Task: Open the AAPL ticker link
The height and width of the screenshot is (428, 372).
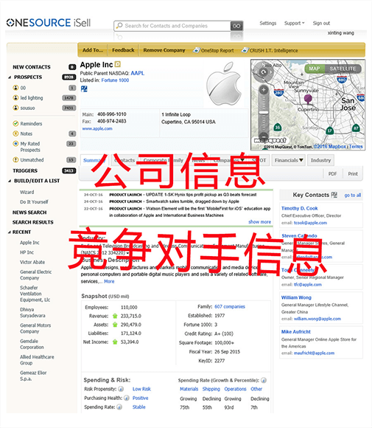Action: click(x=137, y=73)
